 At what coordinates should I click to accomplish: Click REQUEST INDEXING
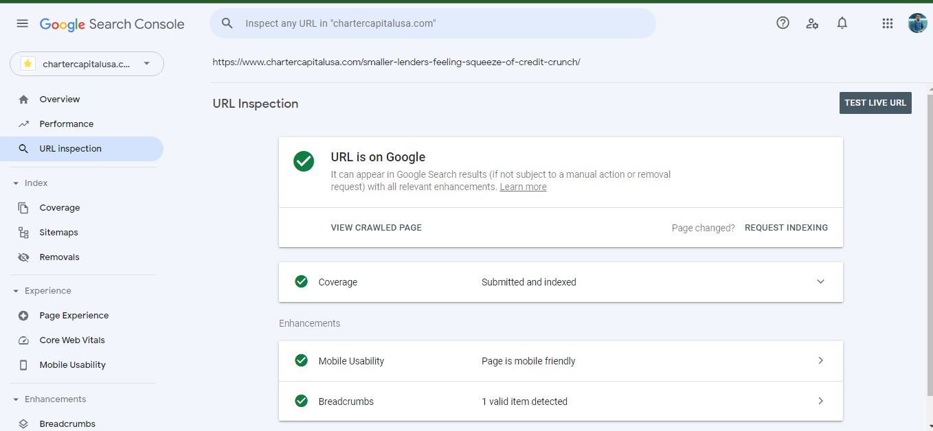[x=786, y=228]
